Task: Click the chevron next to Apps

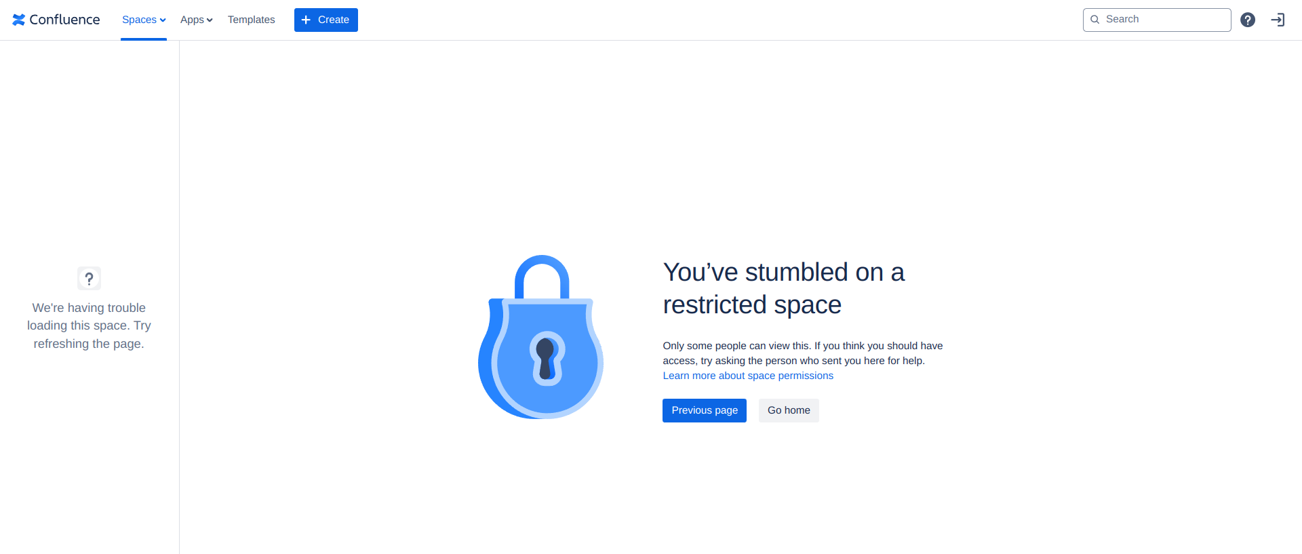Action: 210,20
